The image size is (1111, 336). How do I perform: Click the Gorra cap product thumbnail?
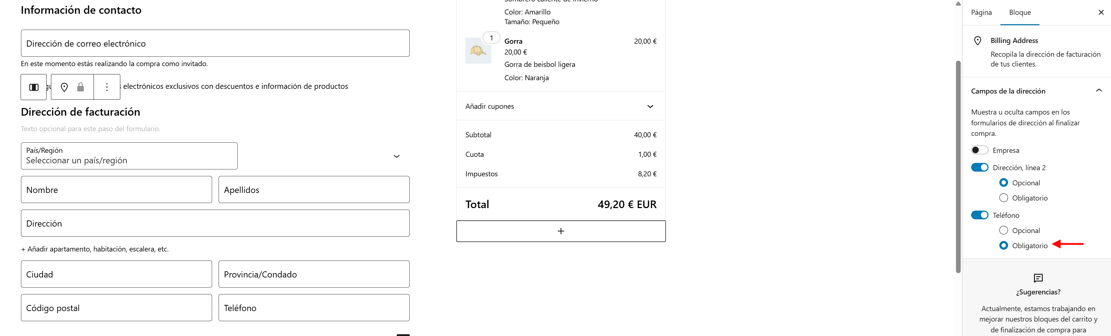point(478,51)
